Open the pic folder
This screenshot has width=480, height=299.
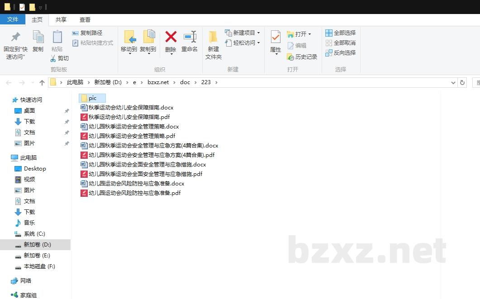point(92,98)
